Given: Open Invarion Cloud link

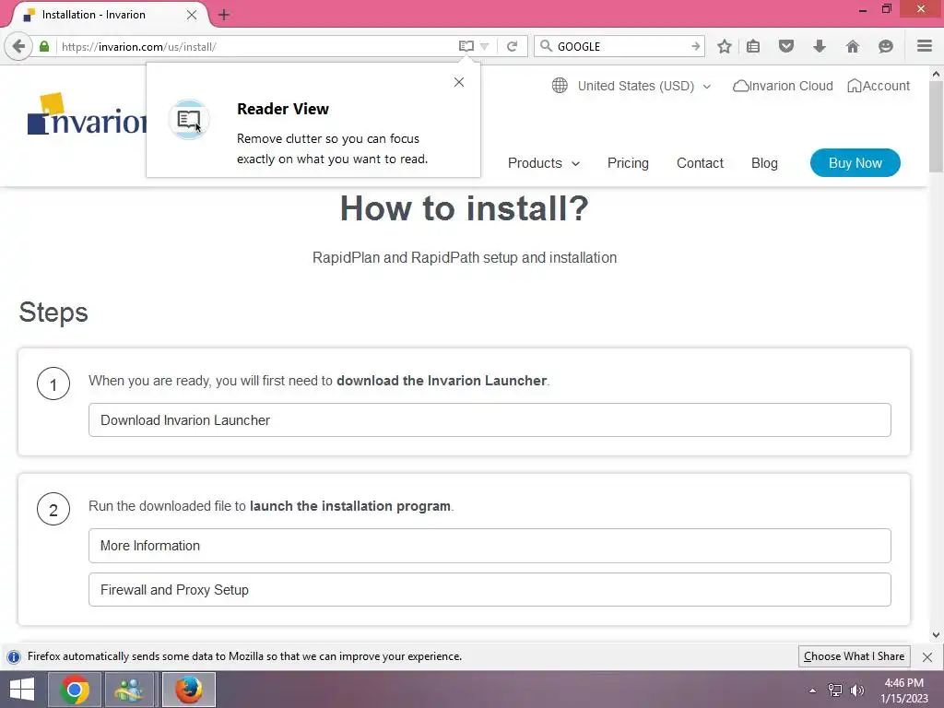Looking at the screenshot, I should tap(783, 86).
